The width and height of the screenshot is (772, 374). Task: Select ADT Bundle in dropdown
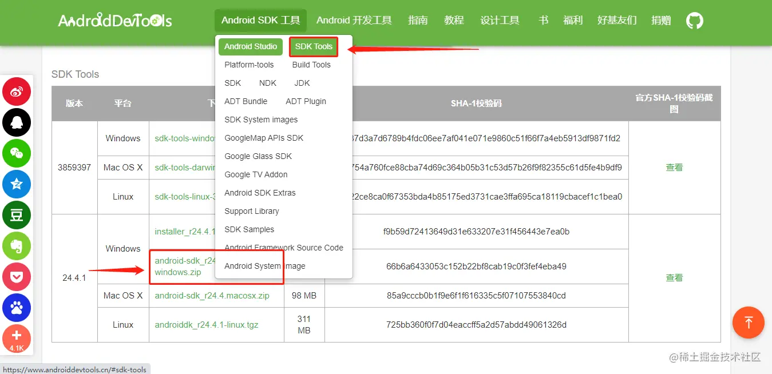click(246, 101)
